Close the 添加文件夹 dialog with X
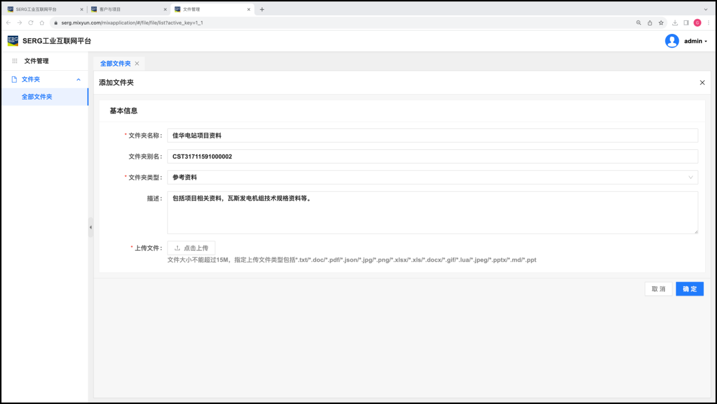 pos(702,83)
